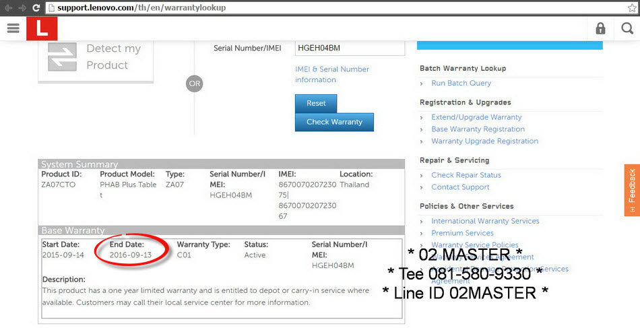Click chevron beside Premium Services
Viewport: 640px width, 328px height.
tap(422, 234)
